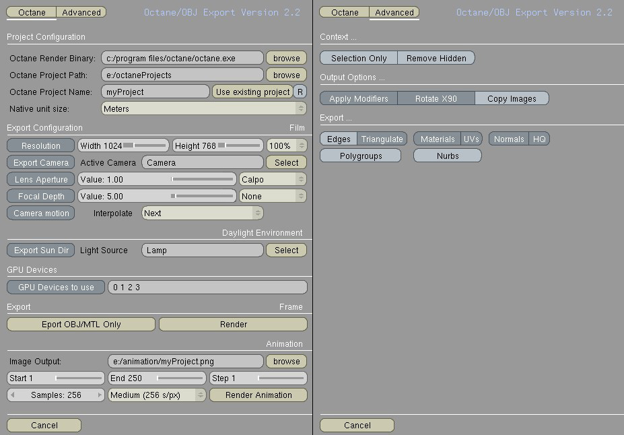This screenshot has height=435, width=624.
Task: Open the 100% resolution scale dropdown
Action: tap(287, 145)
